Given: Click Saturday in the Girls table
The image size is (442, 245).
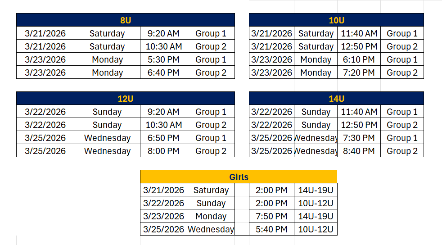Looking at the screenshot, I should 211,190.
